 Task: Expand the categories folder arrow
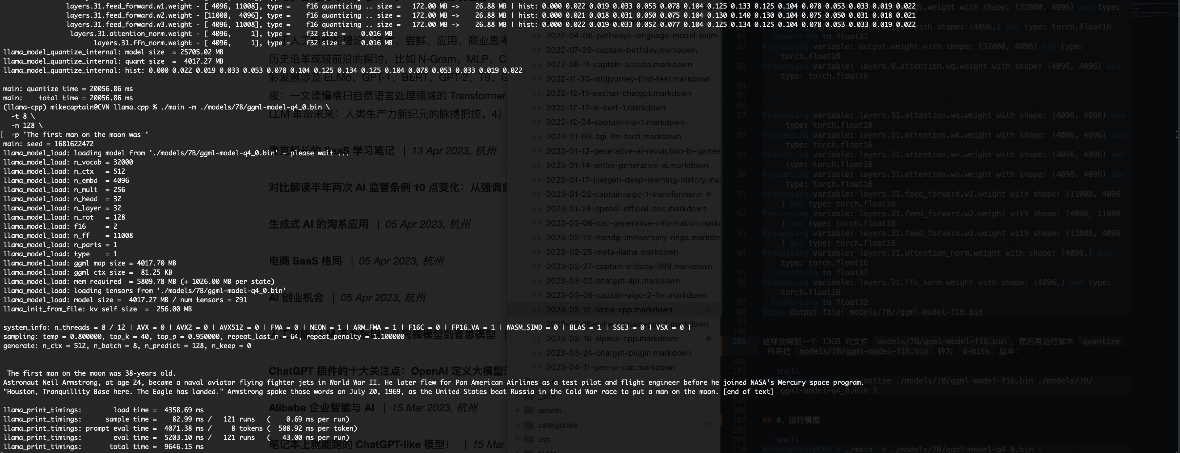coord(518,425)
